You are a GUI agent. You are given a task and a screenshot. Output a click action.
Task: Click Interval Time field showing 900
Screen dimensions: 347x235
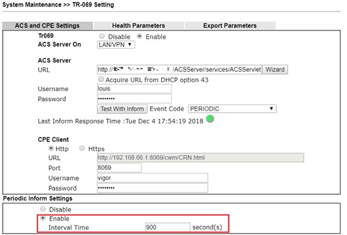tap(167, 227)
